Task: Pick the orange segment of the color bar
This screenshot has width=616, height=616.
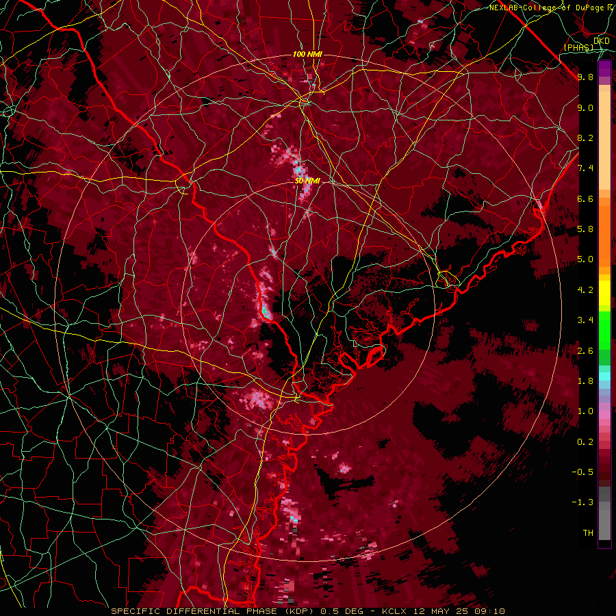Action: [604, 235]
